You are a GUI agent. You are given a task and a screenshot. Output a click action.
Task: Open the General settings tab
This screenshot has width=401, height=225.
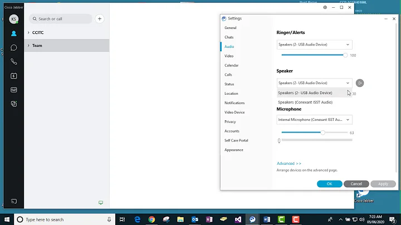tap(231, 28)
